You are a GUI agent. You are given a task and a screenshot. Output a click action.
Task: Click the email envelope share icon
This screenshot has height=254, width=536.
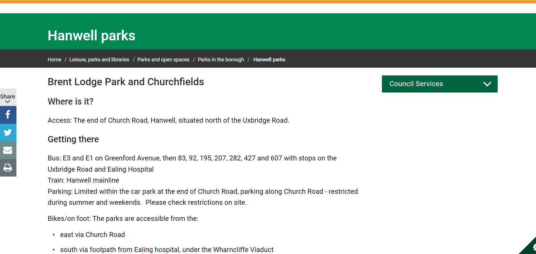(8, 150)
